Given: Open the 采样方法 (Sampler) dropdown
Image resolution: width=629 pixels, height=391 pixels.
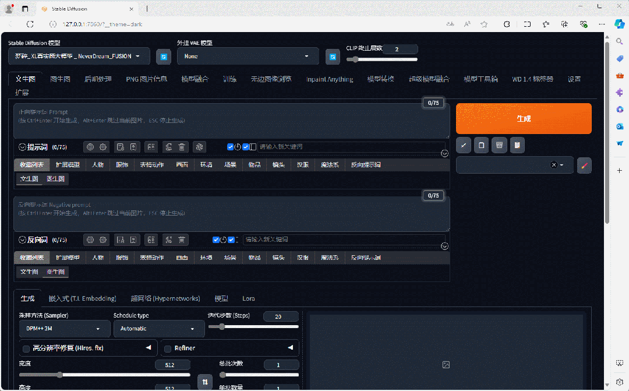Looking at the screenshot, I should point(65,329).
